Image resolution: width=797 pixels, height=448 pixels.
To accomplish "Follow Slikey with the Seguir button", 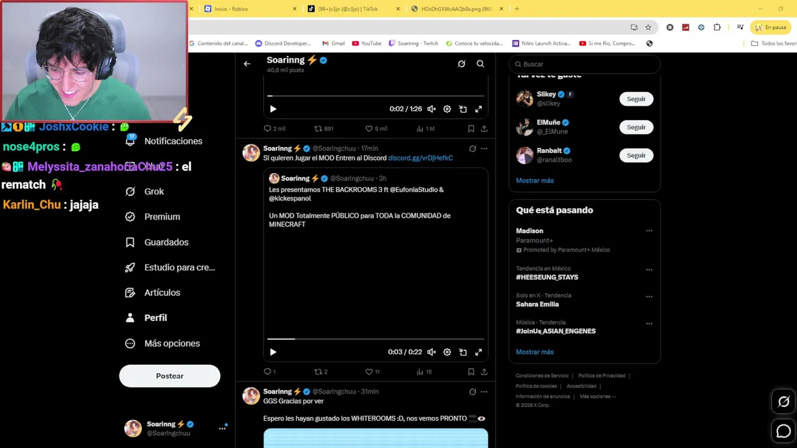I will pos(636,99).
